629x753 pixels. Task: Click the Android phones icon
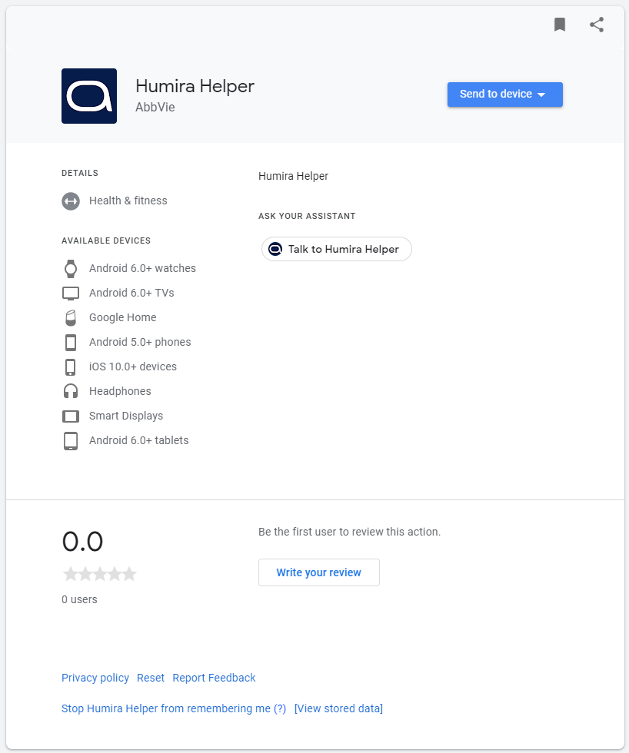(71, 343)
